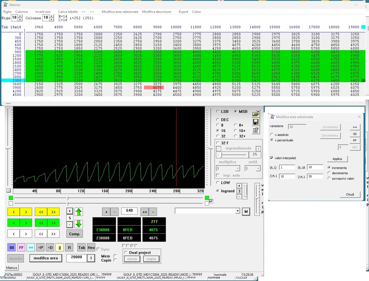The height and width of the screenshot is (281, 369).
Task: Click the yellow pause-bars button
Action: click(60, 248)
